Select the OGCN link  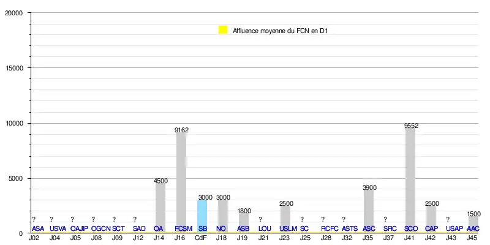[x=100, y=228]
